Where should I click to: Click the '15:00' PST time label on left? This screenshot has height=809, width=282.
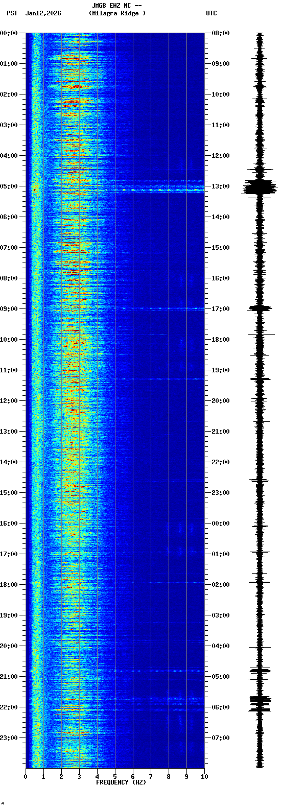point(9,493)
